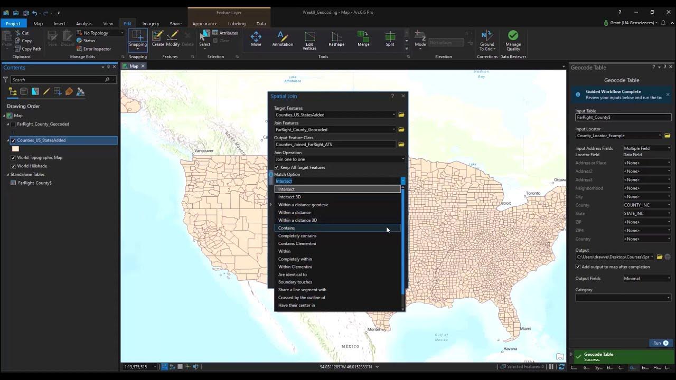Switch to the Appearance ribbon tab

tap(205, 23)
